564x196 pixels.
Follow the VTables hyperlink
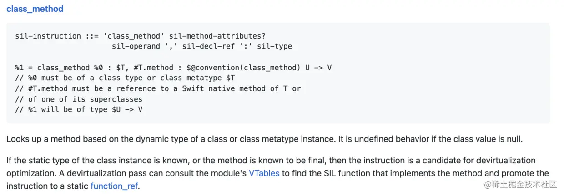click(x=264, y=173)
